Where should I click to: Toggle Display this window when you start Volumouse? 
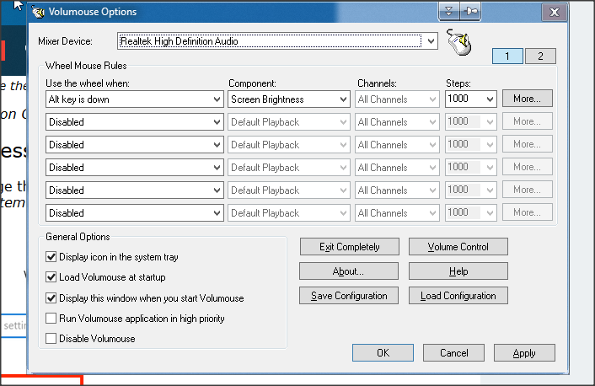point(51,298)
